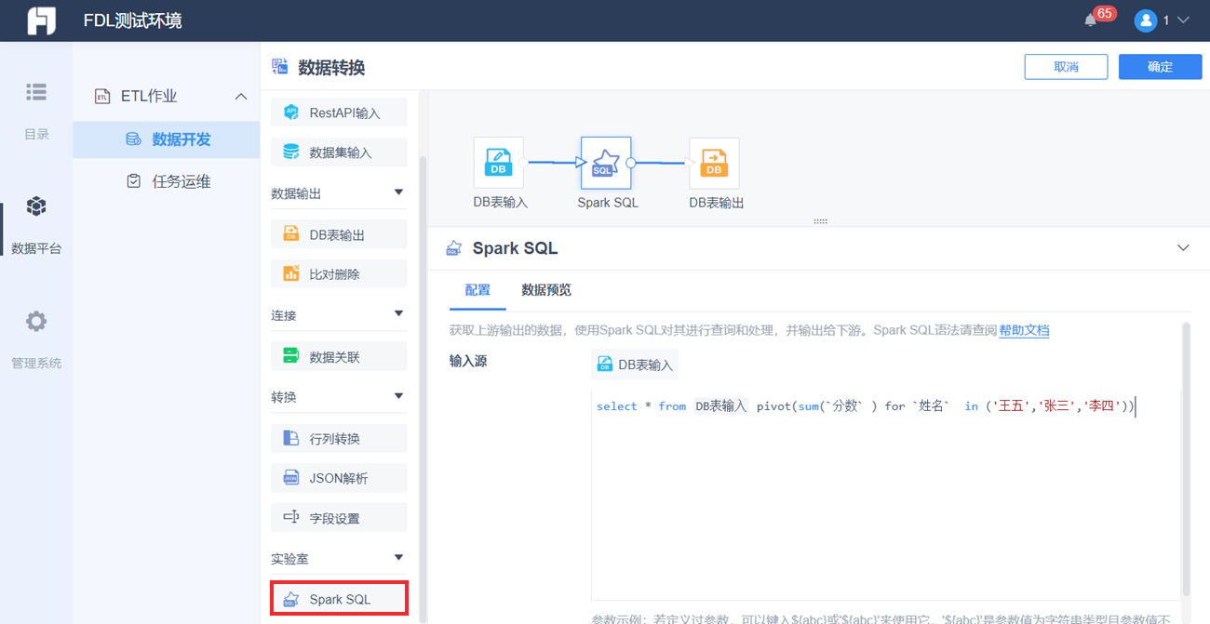The width and height of the screenshot is (1210, 624).
Task: Add RestAPI输入 operator
Action: [x=339, y=113]
